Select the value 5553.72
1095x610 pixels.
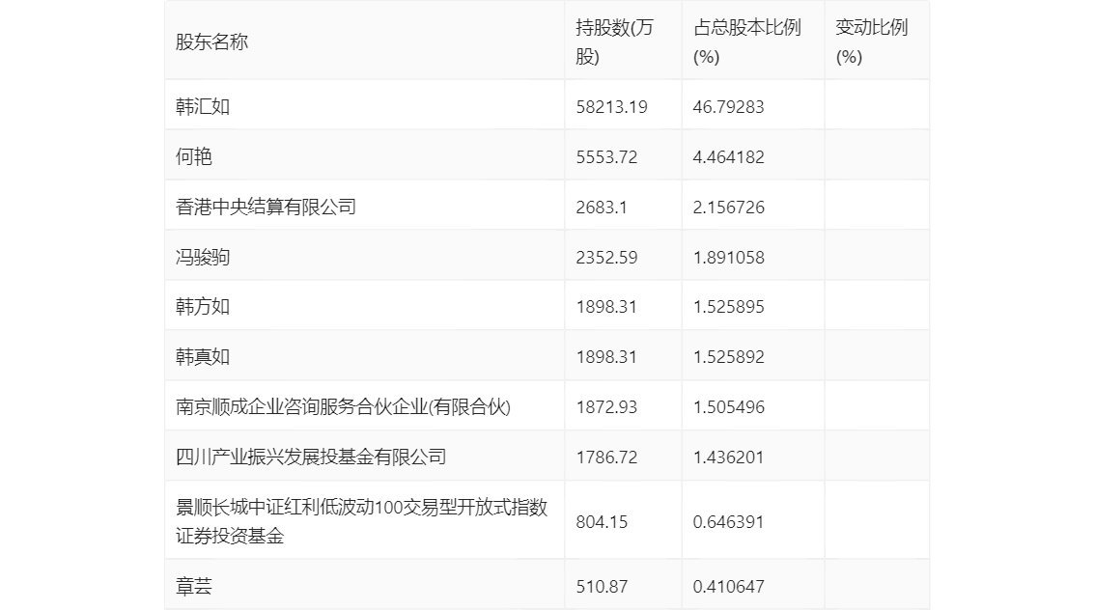(x=606, y=157)
